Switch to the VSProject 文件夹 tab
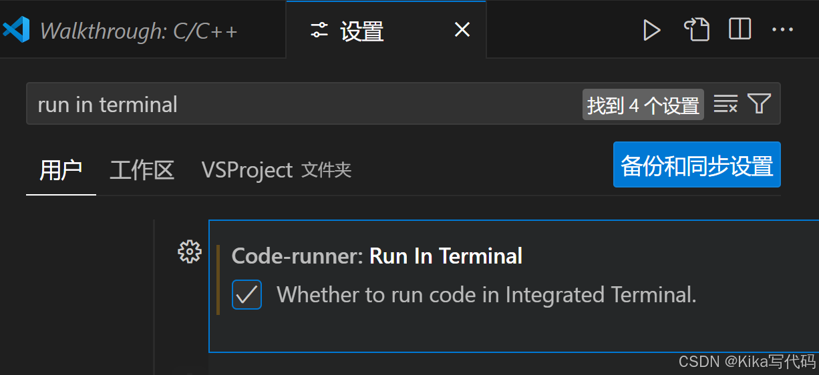819x375 pixels. 277,170
